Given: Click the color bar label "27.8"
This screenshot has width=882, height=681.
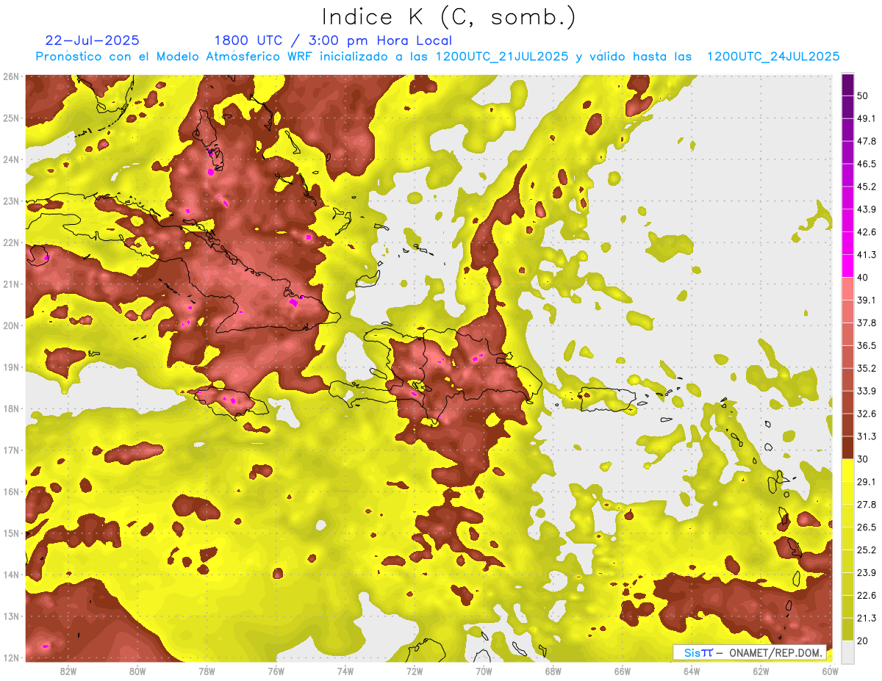Looking at the screenshot, I should click(x=866, y=505).
